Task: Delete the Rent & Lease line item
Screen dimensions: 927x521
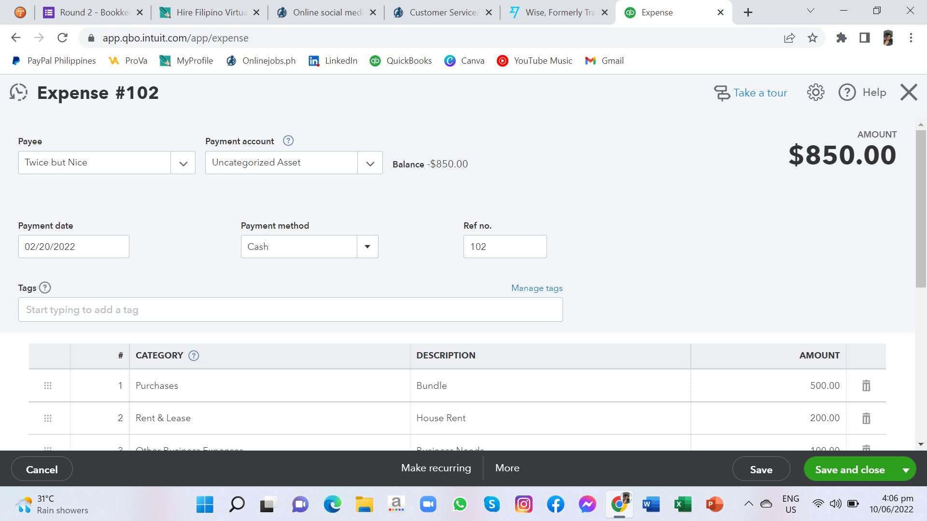Action: pos(866,418)
